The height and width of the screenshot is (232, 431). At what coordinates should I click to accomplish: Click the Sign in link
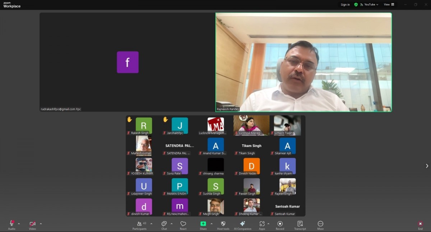pos(345,5)
